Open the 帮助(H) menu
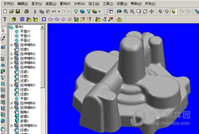The width and height of the screenshot is (199, 134). [x=136, y=4]
